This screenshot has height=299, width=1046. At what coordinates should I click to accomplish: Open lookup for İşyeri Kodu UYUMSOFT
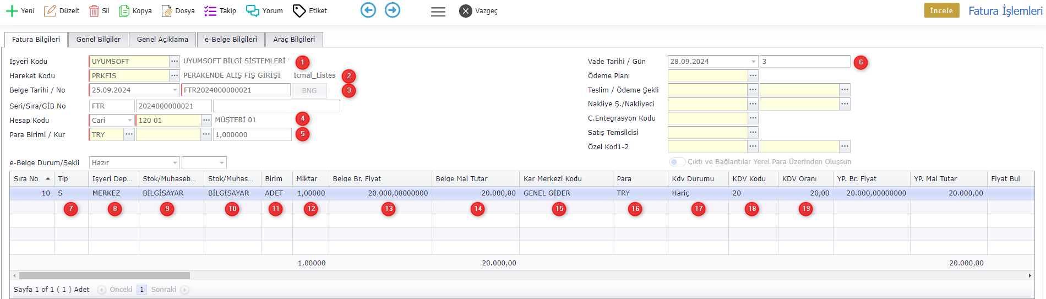[175, 62]
